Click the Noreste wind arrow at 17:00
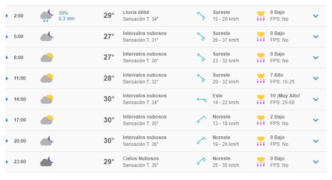 click(201, 119)
